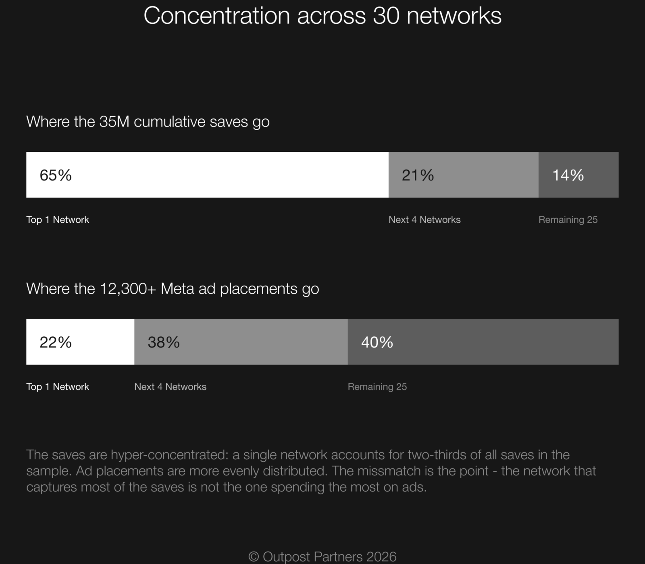645x564 pixels.
Task: Click Remaining 25 label under saves bar
Action: (x=568, y=220)
